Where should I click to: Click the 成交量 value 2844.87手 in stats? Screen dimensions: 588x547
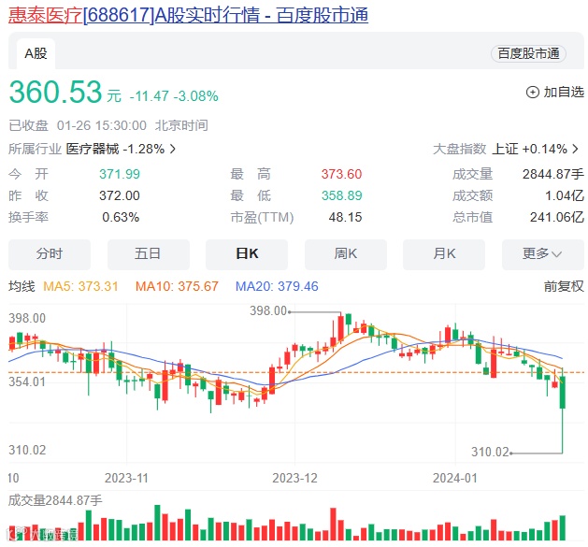(553, 175)
